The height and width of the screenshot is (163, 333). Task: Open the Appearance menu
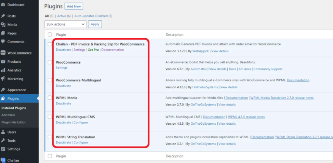point(17,90)
